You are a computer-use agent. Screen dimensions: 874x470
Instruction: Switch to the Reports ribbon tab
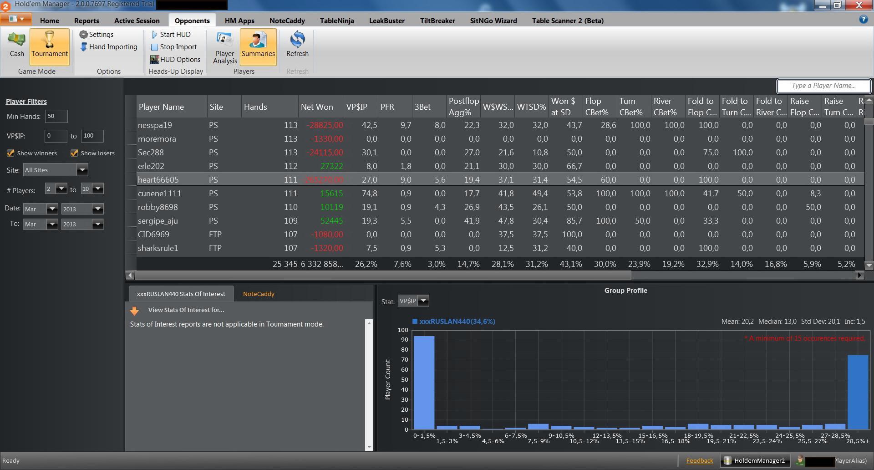[x=86, y=21]
